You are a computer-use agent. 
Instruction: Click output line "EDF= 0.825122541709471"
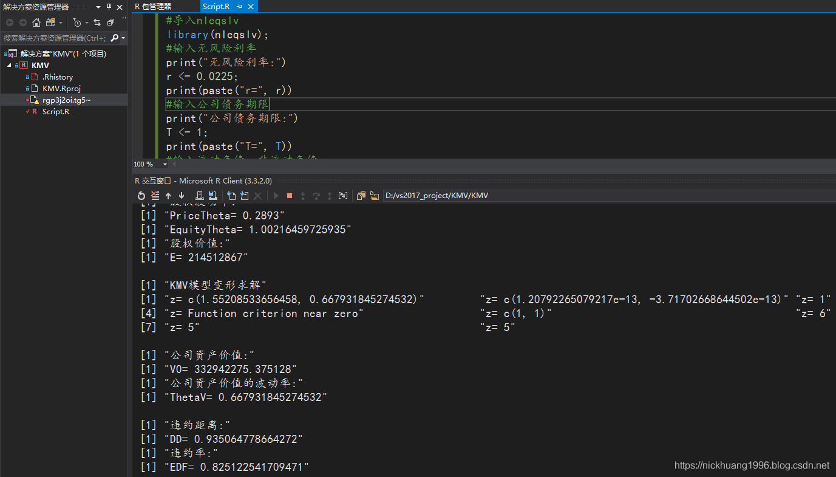[237, 467]
